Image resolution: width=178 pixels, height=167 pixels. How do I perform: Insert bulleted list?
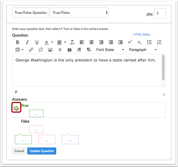coord(149,42)
